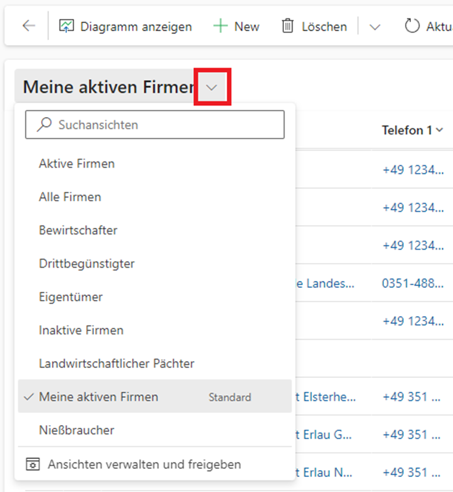Open the Inaktive Firmen view
453x492 pixels.
(81, 330)
